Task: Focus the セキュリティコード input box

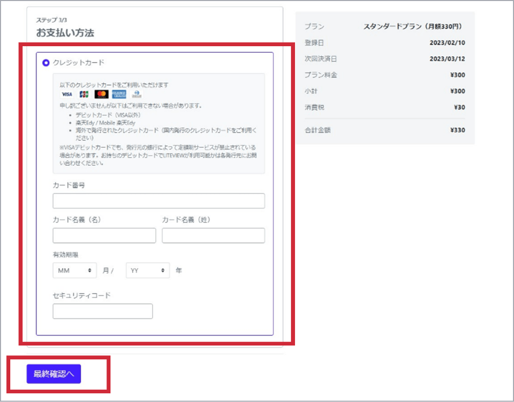Action: click(x=102, y=311)
